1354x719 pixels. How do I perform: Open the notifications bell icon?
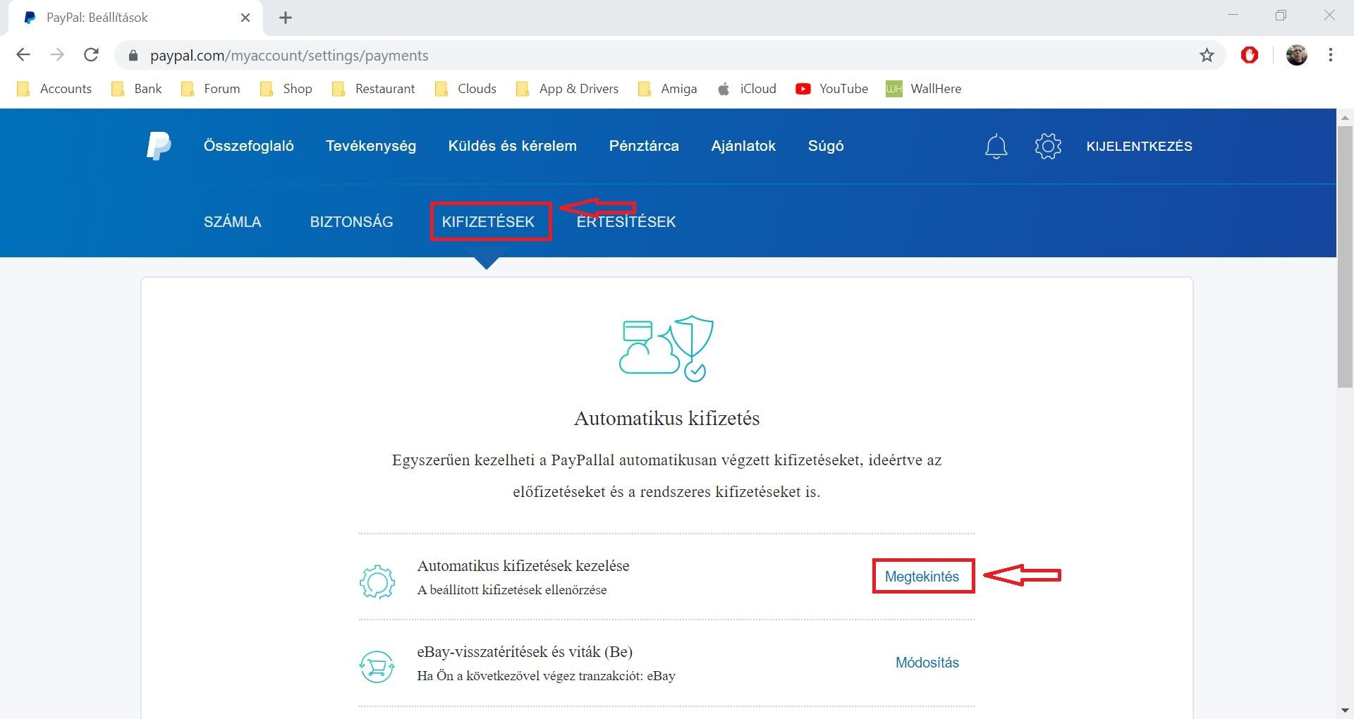click(x=996, y=147)
